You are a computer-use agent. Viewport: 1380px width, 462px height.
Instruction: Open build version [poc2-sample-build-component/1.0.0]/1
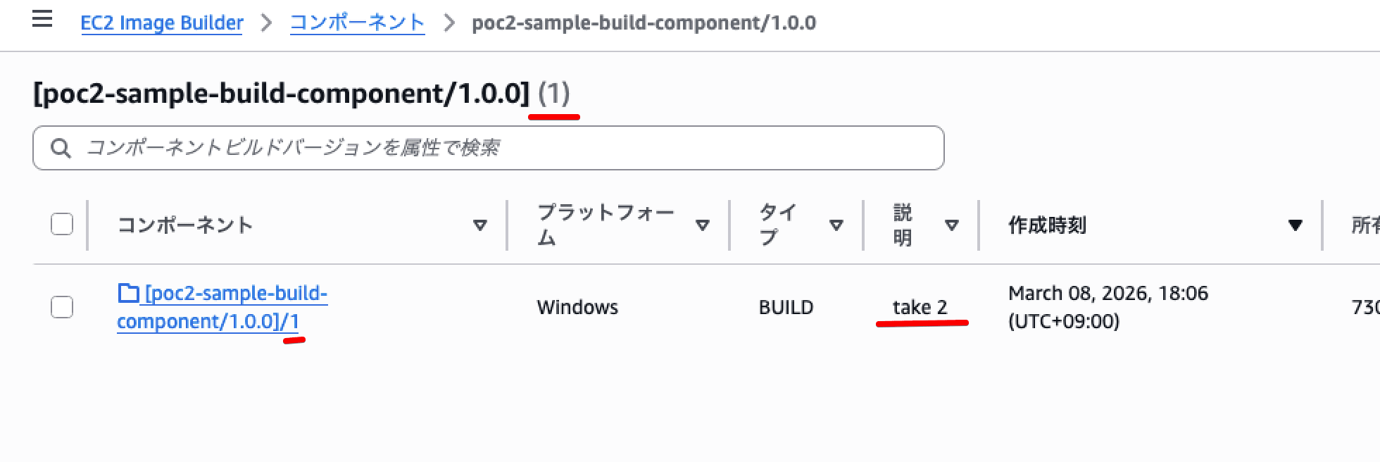(222, 307)
